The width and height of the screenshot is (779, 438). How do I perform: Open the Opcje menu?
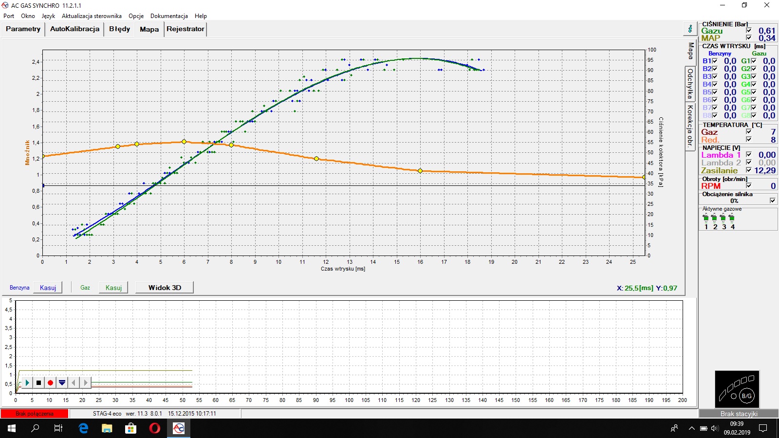coord(136,16)
